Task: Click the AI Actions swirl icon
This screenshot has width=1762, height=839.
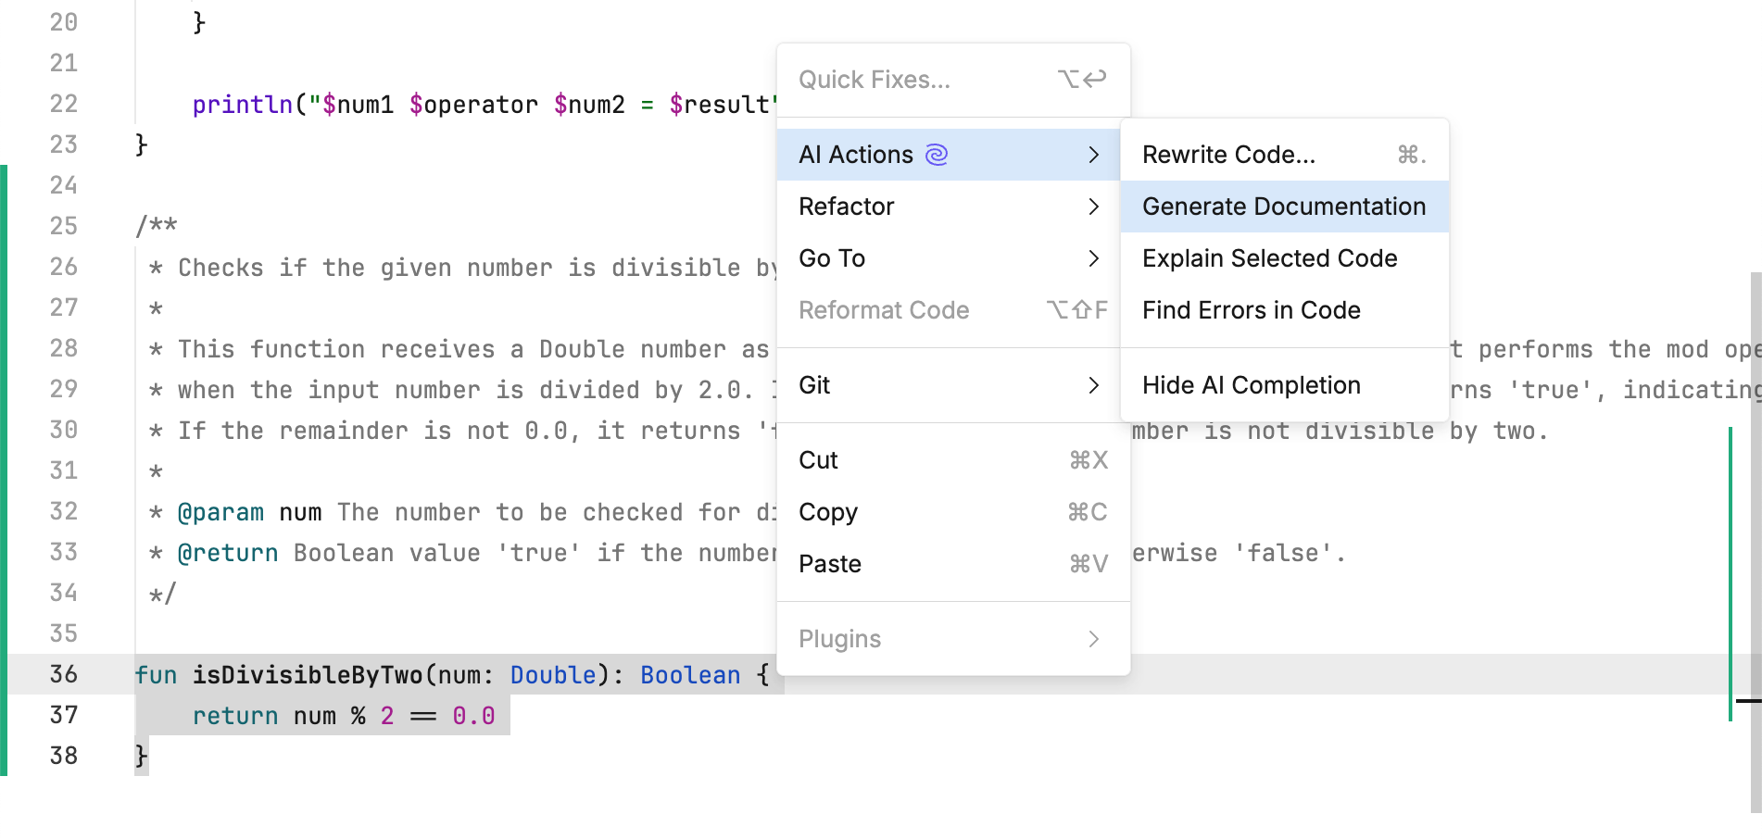Action: (937, 155)
